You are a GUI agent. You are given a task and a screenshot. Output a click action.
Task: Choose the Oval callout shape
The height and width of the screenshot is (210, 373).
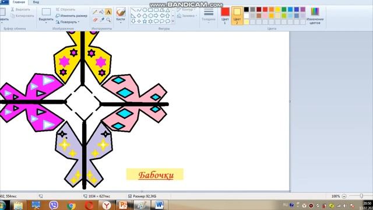[162, 22]
